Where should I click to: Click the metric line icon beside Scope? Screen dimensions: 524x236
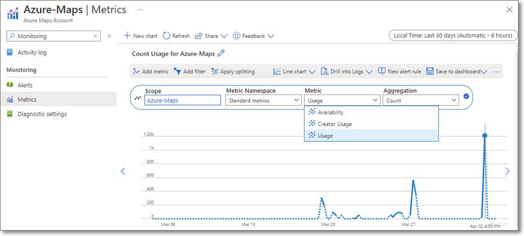pos(137,98)
